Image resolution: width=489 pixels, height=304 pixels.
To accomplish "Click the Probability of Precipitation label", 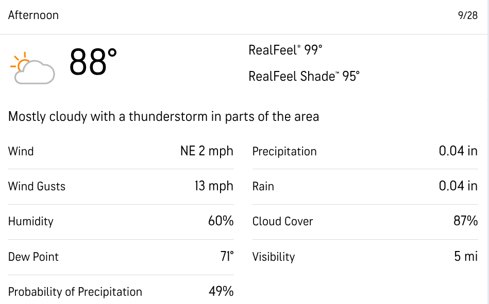I will click(75, 292).
